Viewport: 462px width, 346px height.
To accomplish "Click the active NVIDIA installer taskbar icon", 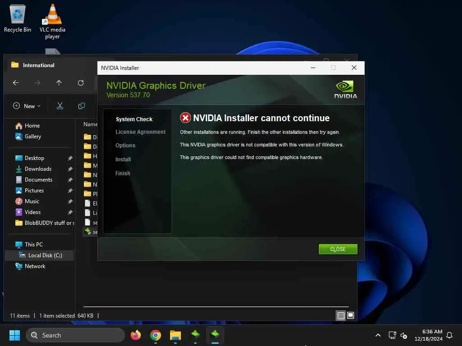I will tap(215, 335).
